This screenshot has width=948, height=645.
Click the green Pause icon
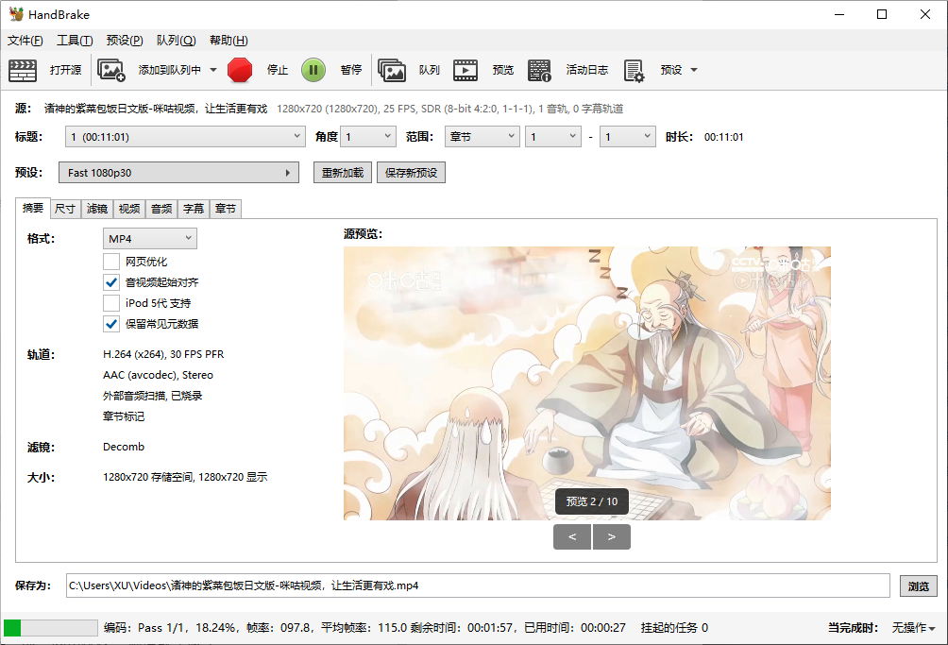(313, 70)
